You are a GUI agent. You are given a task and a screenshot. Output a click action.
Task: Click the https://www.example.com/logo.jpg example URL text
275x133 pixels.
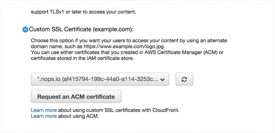point(124,47)
